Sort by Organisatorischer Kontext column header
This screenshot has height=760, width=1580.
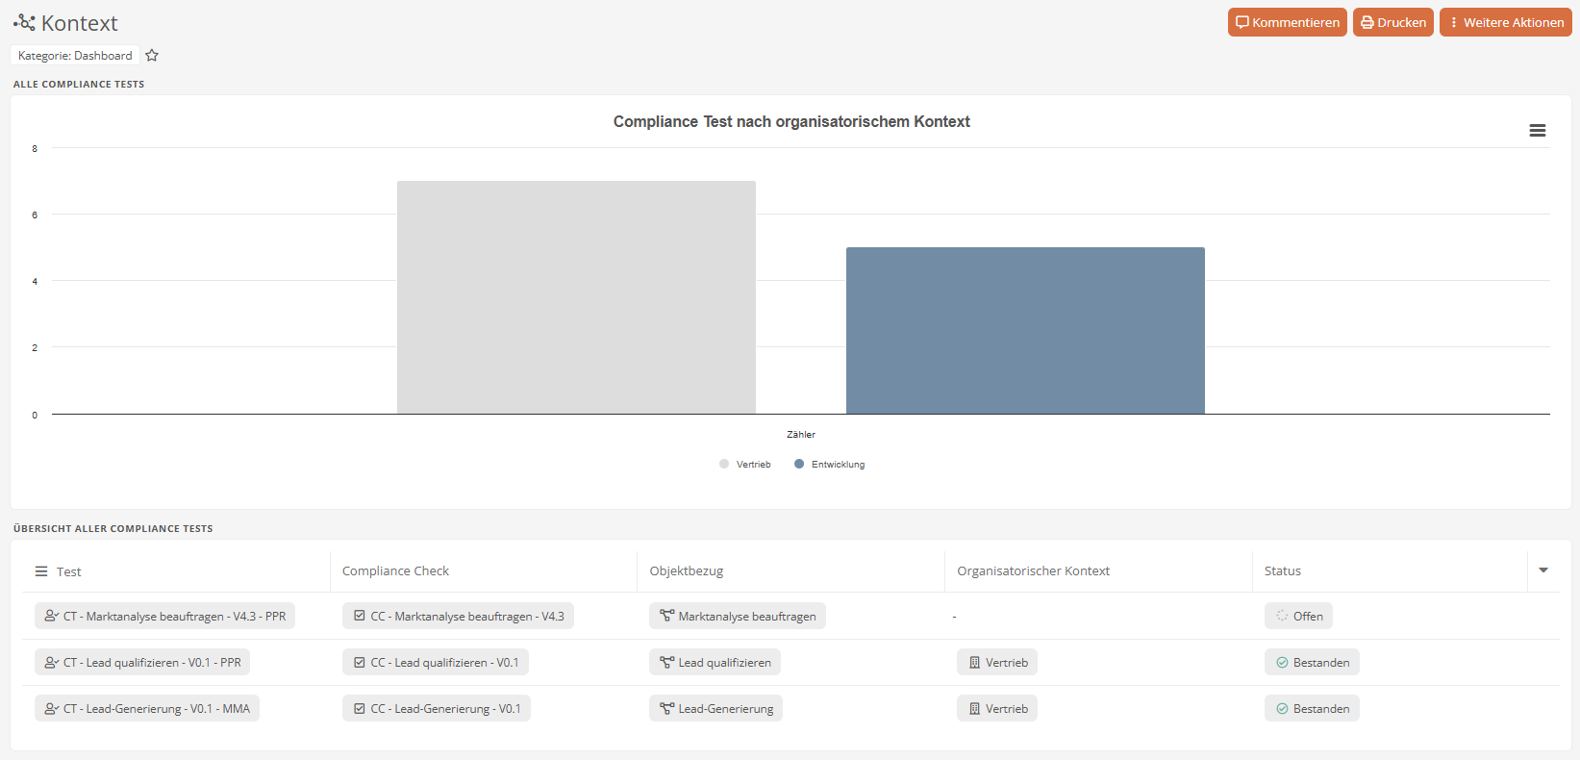pos(1033,571)
